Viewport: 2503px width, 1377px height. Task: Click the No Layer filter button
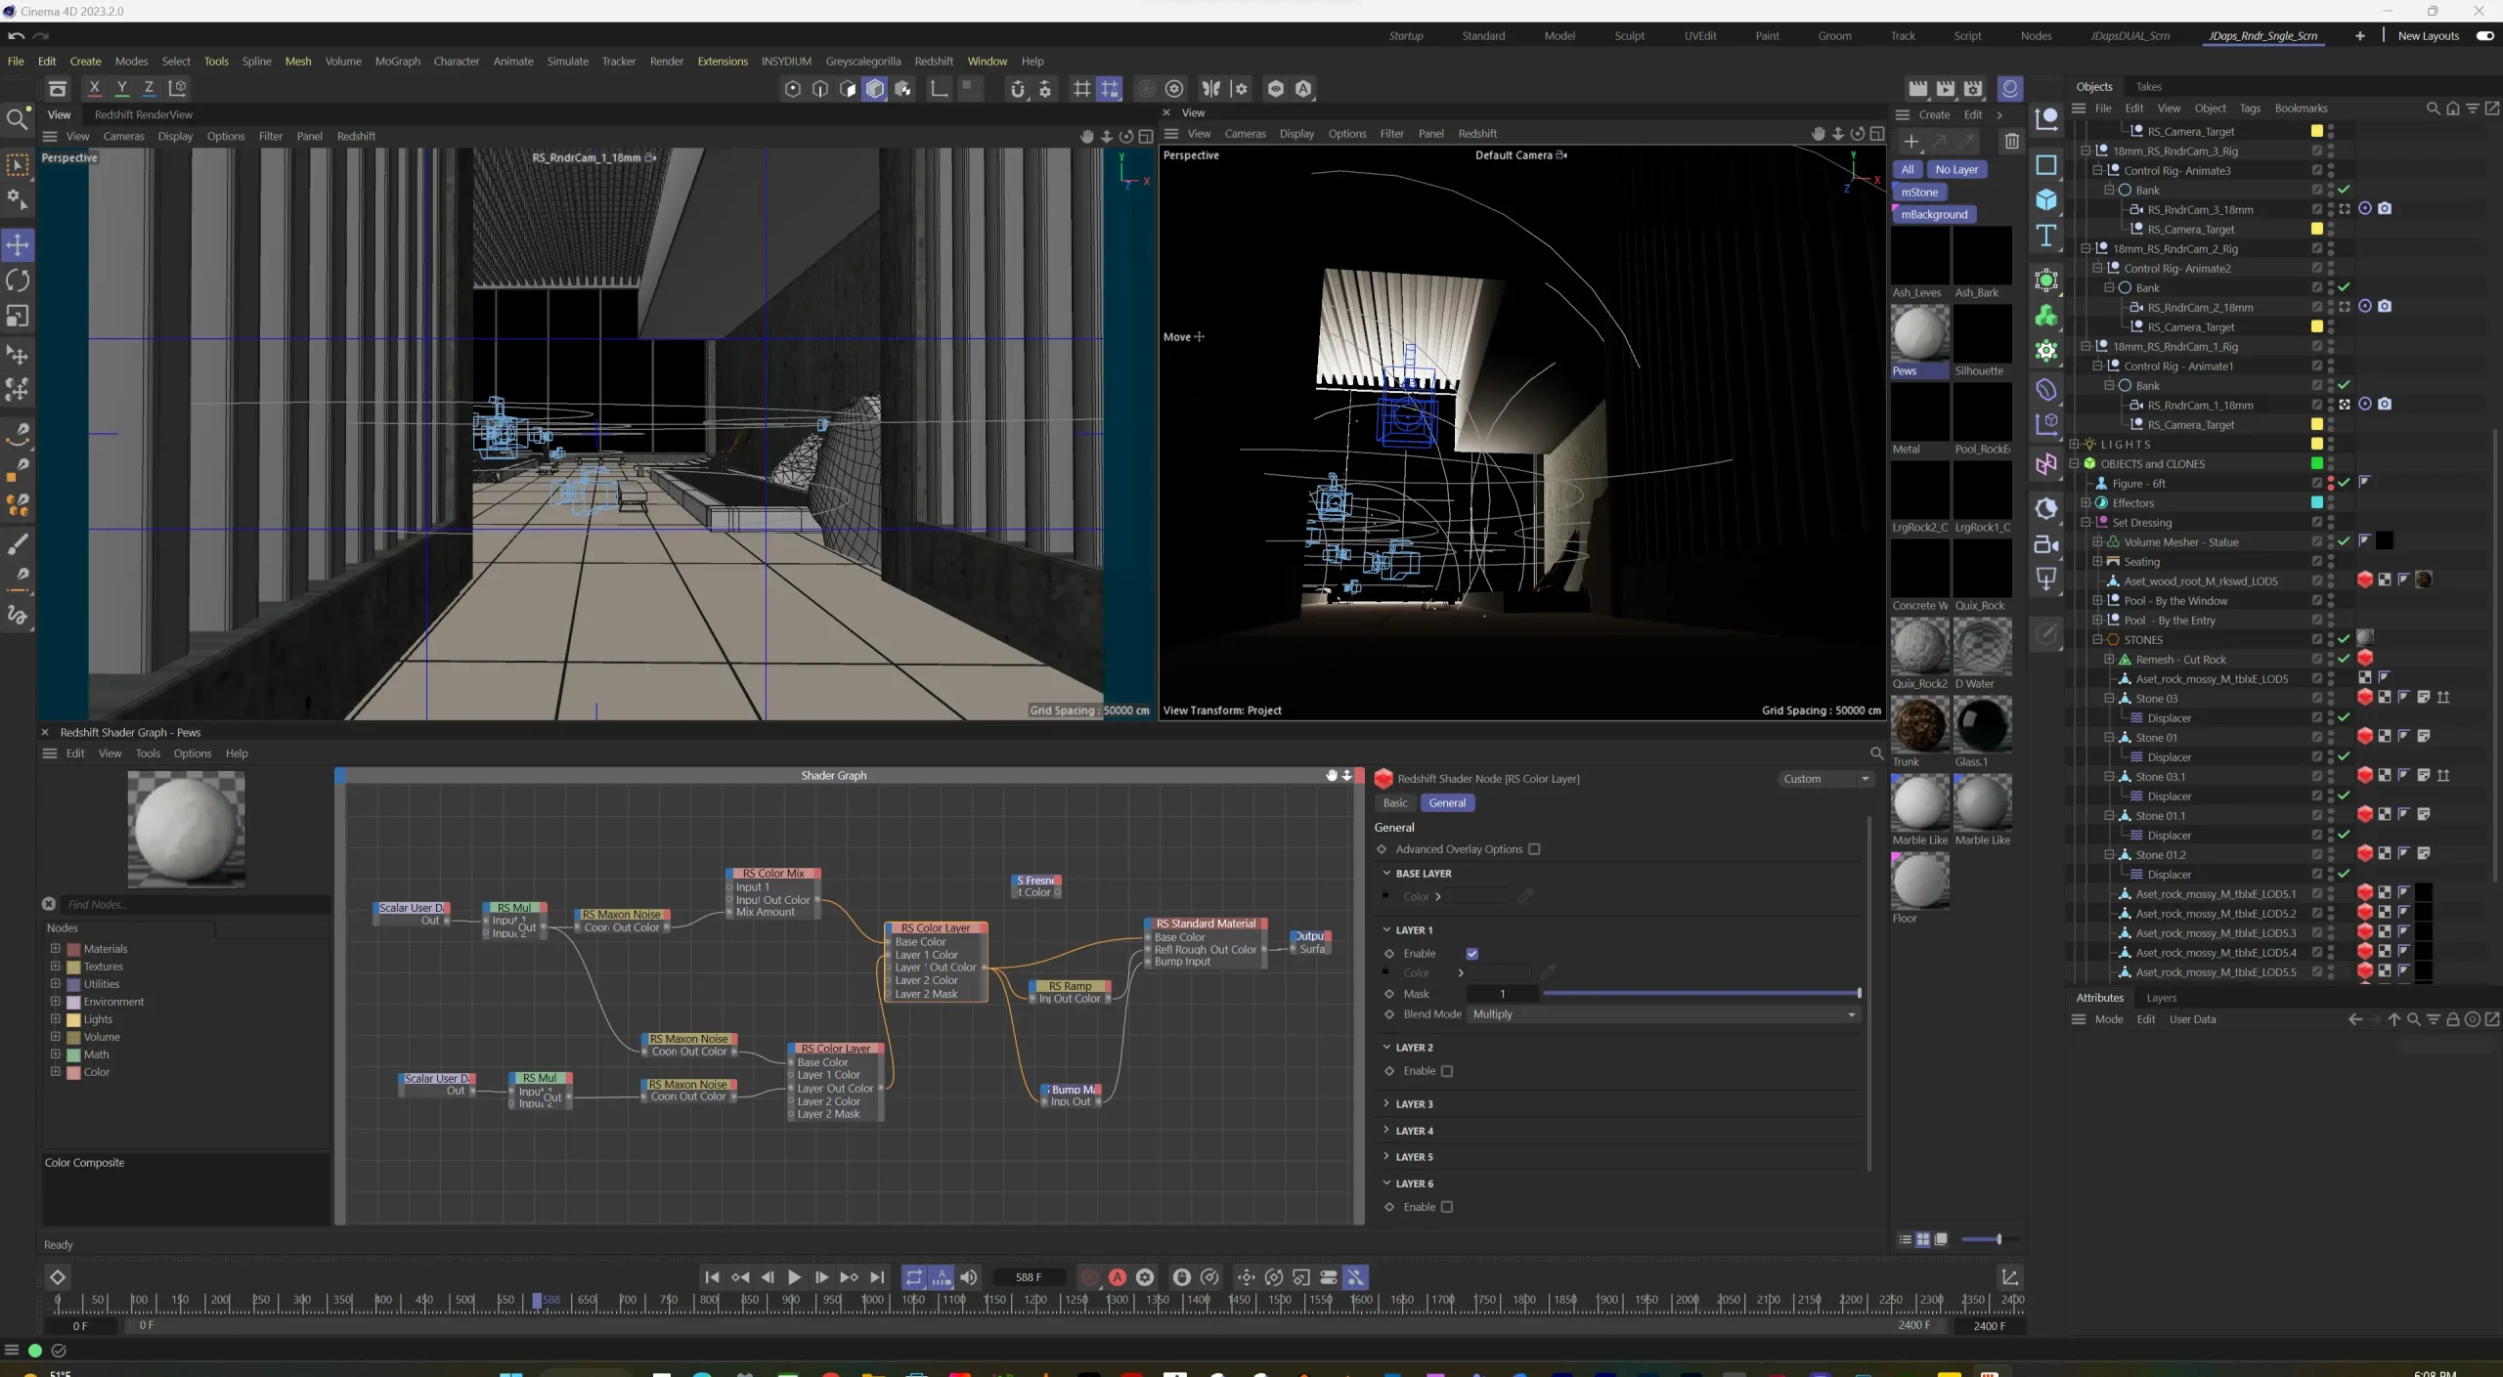(1955, 170)
